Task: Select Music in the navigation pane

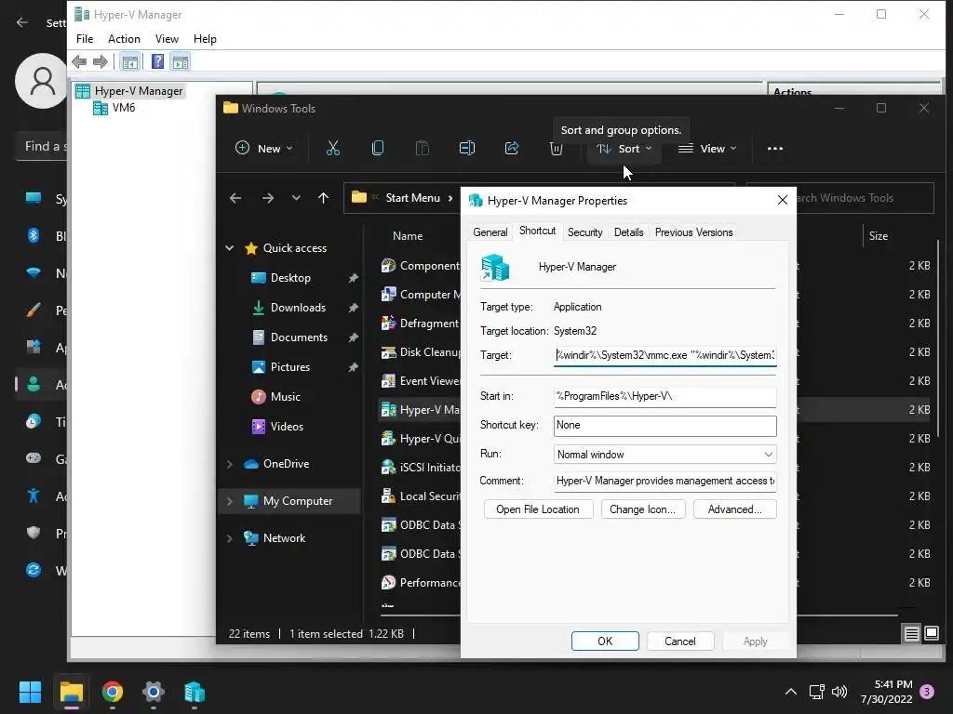Action: tap(285, 397)
